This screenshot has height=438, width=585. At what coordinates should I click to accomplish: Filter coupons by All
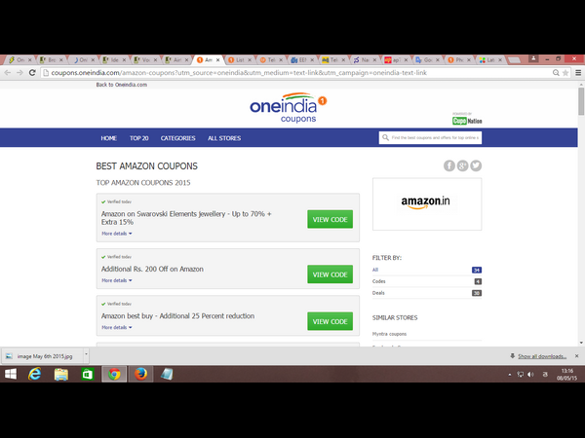(376, 270)
